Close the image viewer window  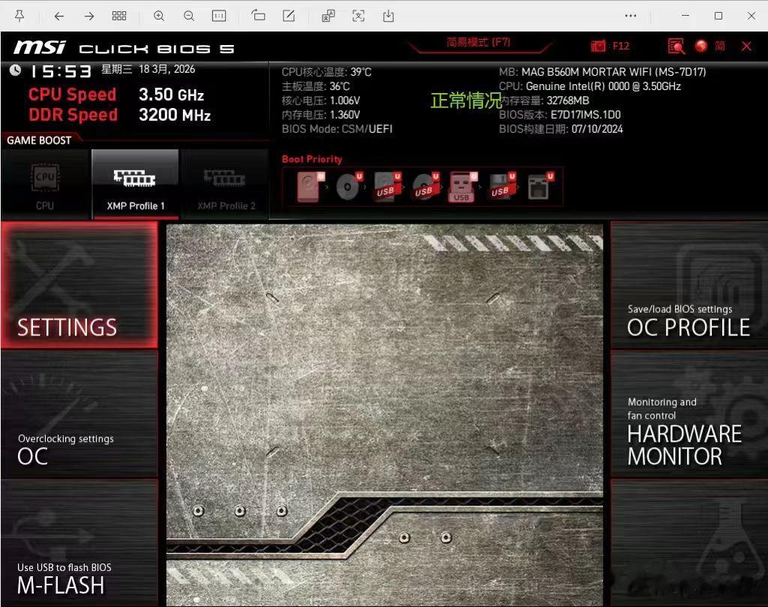(751, 16)
